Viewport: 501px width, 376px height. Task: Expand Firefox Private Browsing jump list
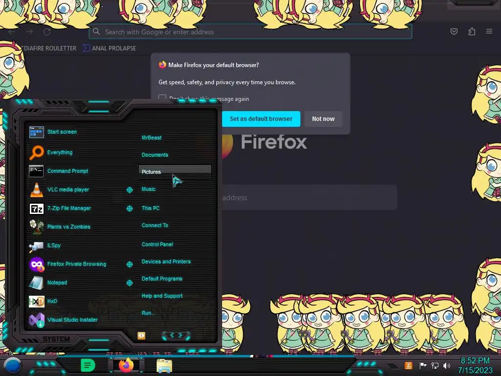[x=129, y=264]
